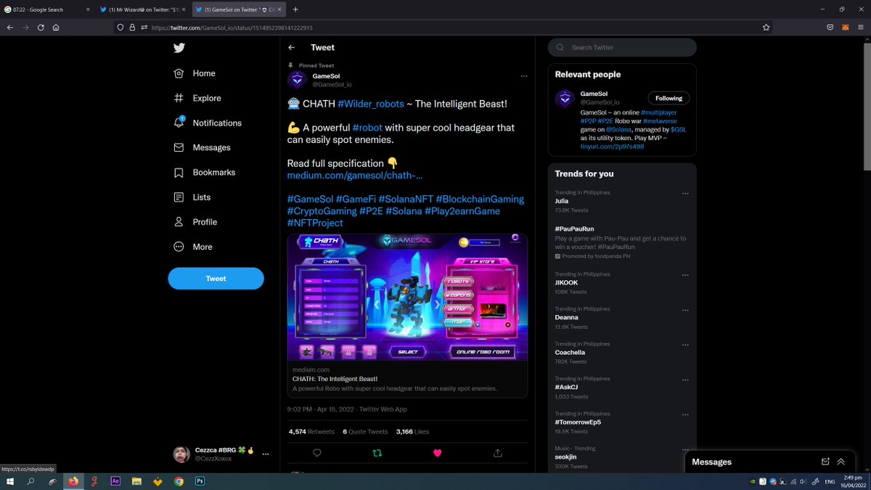
Task: Open options for the JIKOOK trend
Action: (x=684, y=275)
